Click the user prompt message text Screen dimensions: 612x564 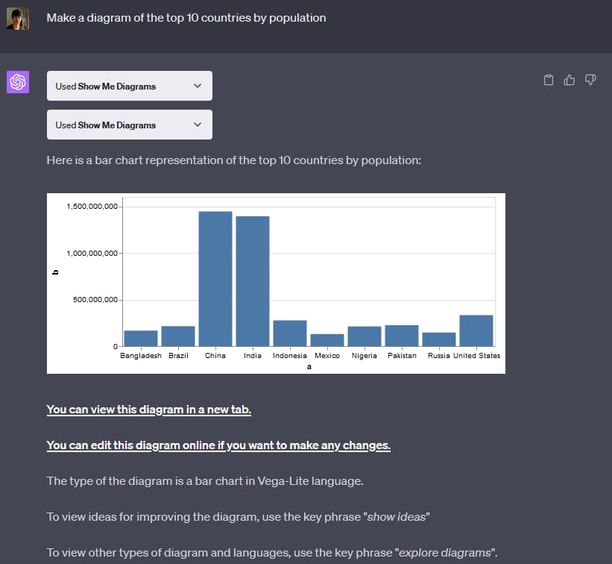186,18
